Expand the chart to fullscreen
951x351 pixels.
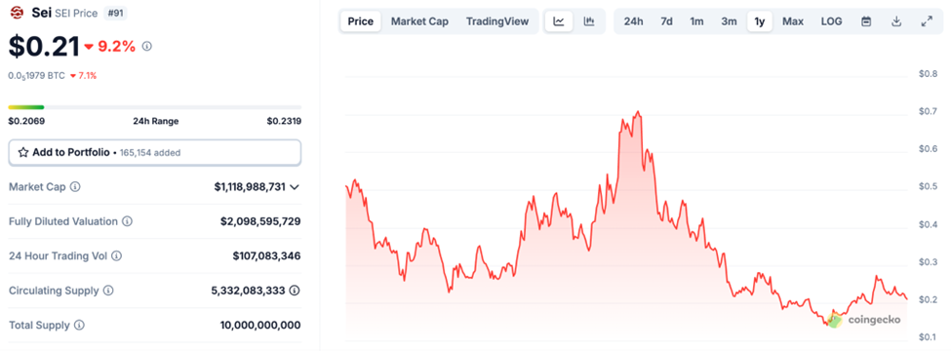tap(927, 21)
